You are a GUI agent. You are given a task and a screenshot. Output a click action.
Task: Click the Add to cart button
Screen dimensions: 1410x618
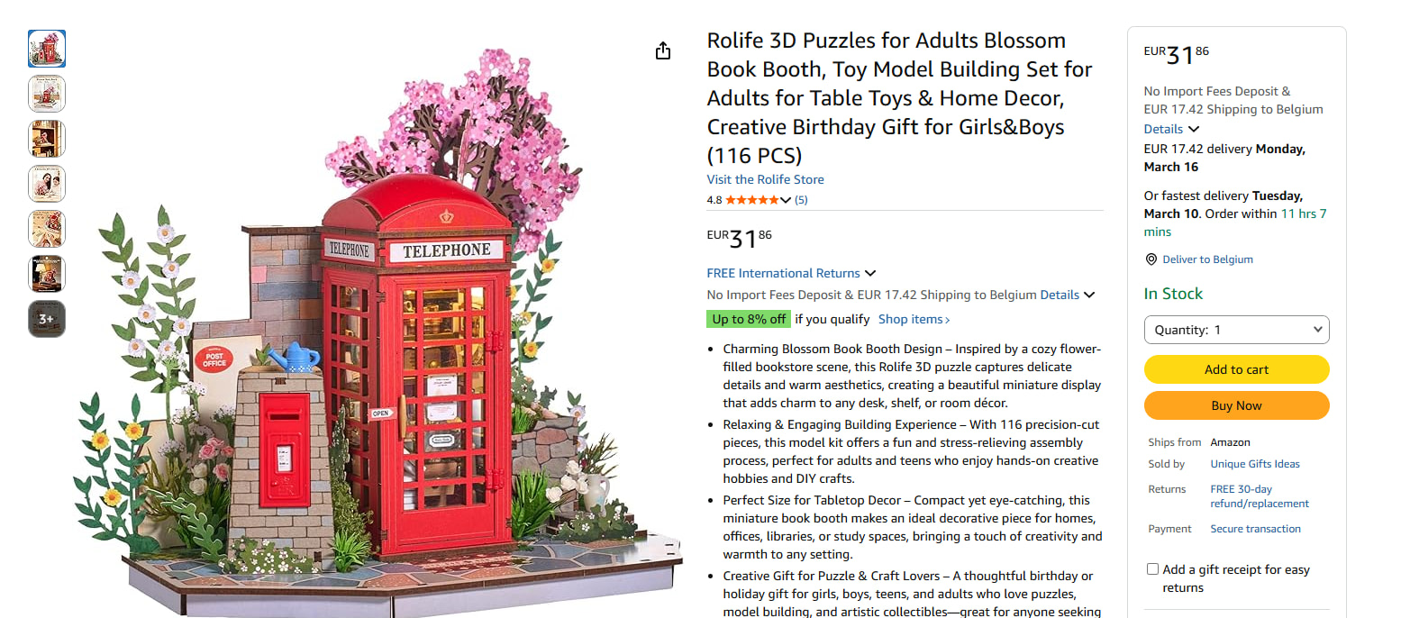(1236, 369)
